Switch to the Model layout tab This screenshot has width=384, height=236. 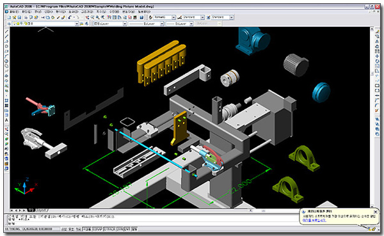[x=31, y=210]
